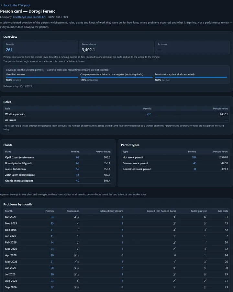The width and height of the screenshot is (233, 292).
Task: Open the 261 permits total in Overview
Action: point(9,50)
